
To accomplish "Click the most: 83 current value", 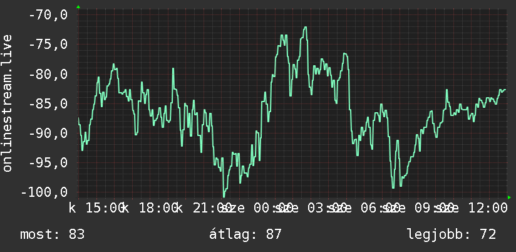I will coord(53,234).
